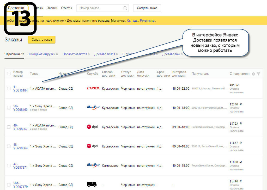Click the 485 ₽ amount cell

[234, 85]
